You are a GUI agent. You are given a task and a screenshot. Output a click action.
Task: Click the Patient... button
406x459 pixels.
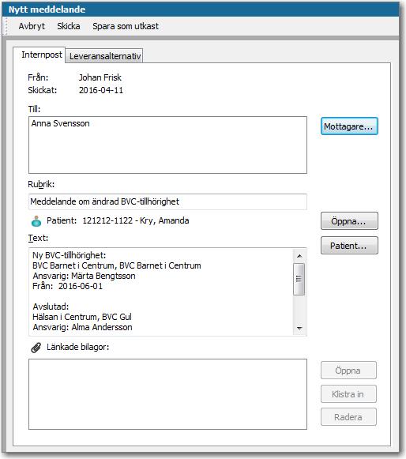pyautogui.click(x=349, y=246)
